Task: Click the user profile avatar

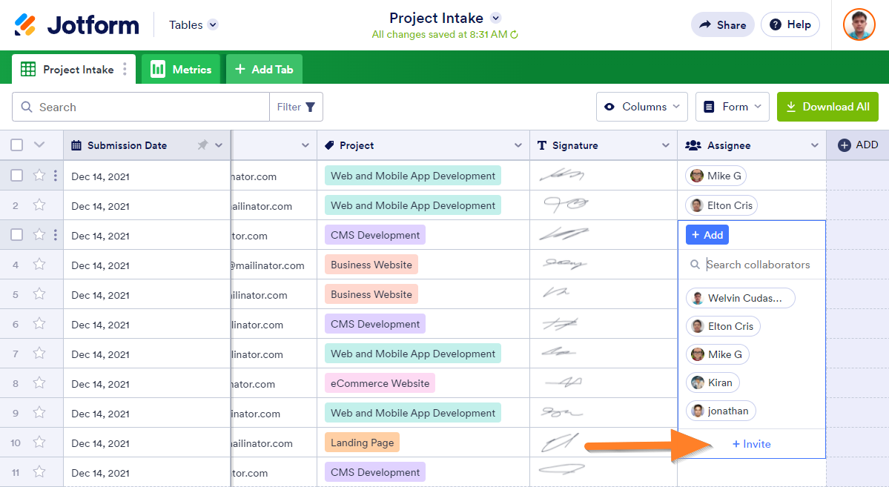Action: click(859, 24)
